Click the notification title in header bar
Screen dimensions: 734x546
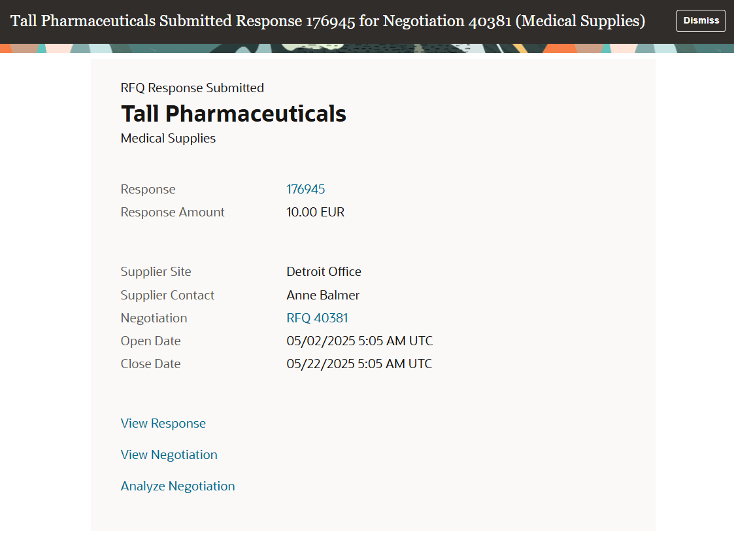pyautogui.click(x=327, y=21)
